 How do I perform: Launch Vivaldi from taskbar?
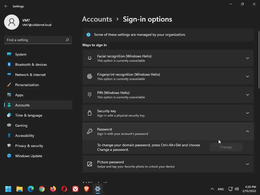point(75,189)
